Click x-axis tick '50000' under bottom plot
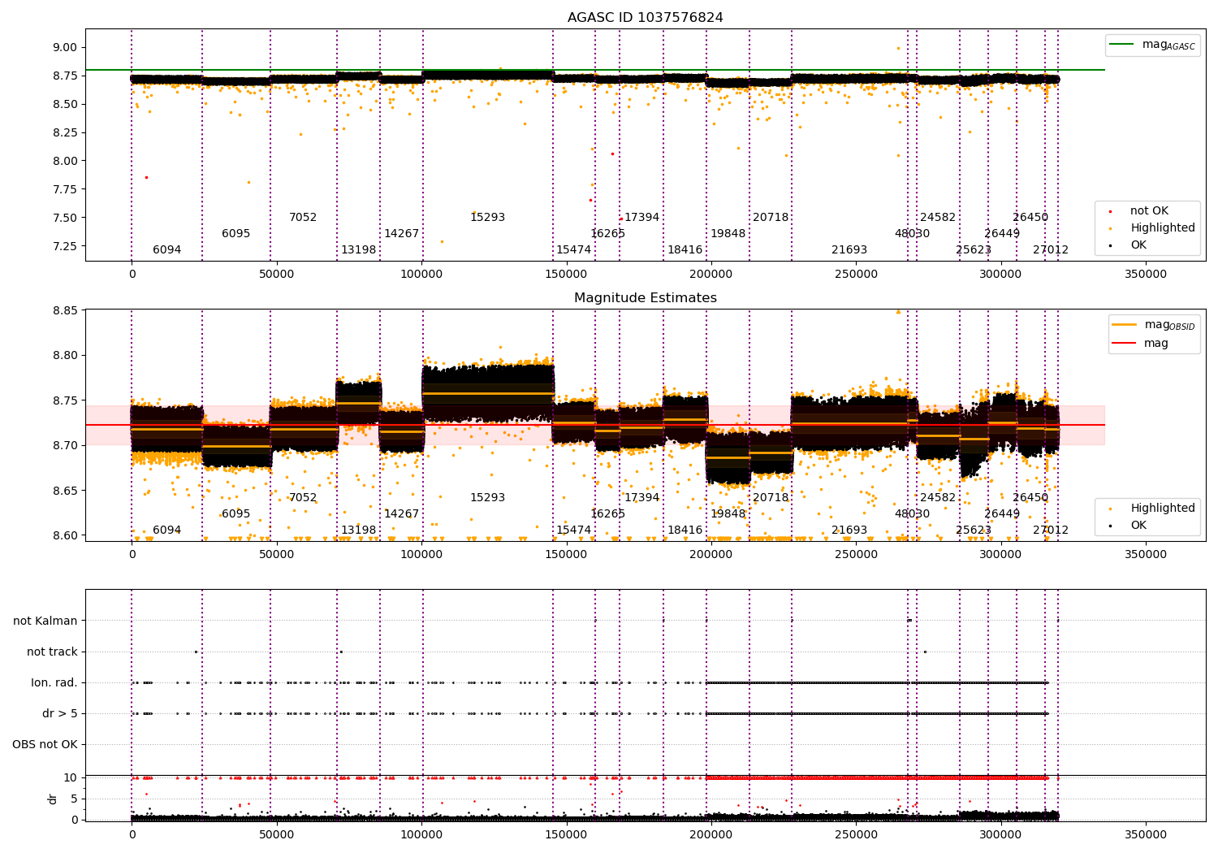Image resolution: width=1218 pixels, height=853 pixels. pos(277,835)
